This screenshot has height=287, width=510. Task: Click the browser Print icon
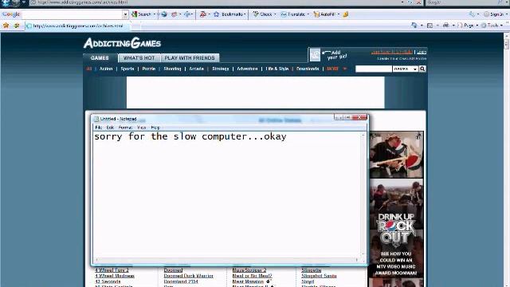click(x=445, y=25)
